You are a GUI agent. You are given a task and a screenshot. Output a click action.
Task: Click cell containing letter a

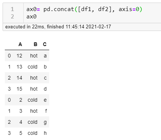(x=45, y=56)
